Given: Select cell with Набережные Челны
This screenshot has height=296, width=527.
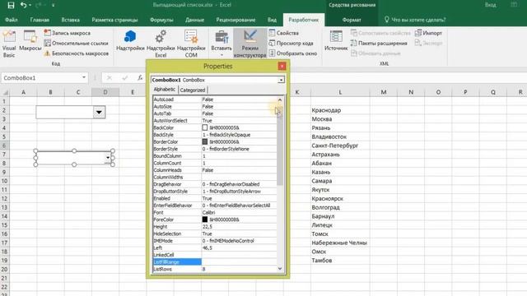Looking at the screenshot, I should click(x=340, y=243).
